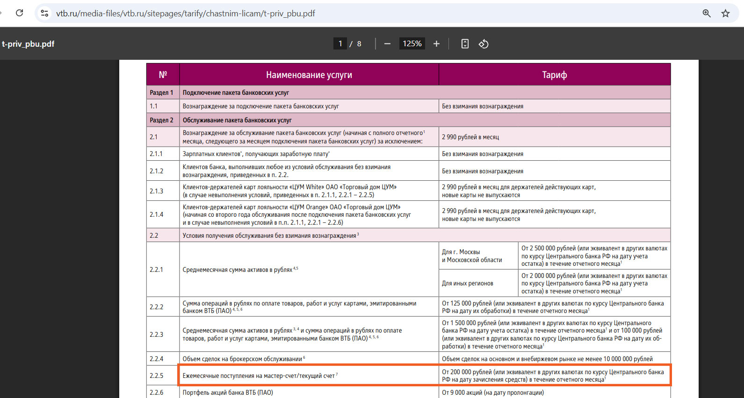Click the page number input field

click(x=340, y=43)
